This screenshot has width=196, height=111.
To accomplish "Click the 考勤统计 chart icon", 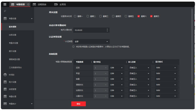I will coord(5,104).
